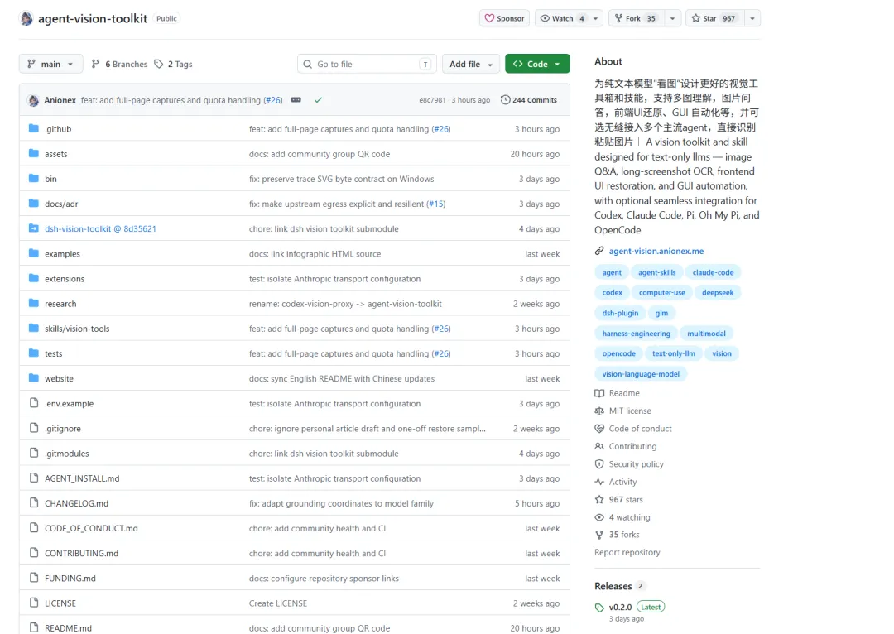Open CODE_OF_CONDUCT.md file
Viewport: 894px width, 634px height.
(x=91, y=528)
